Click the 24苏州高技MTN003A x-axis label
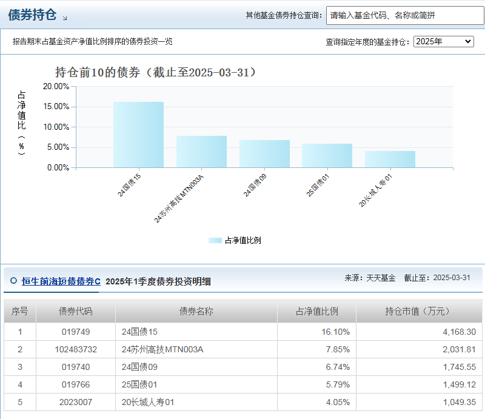Screen dimensions: 485x419 [179, 198]
